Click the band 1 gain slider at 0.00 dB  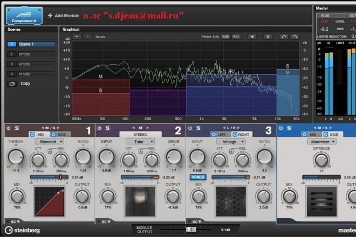point(49,177)
